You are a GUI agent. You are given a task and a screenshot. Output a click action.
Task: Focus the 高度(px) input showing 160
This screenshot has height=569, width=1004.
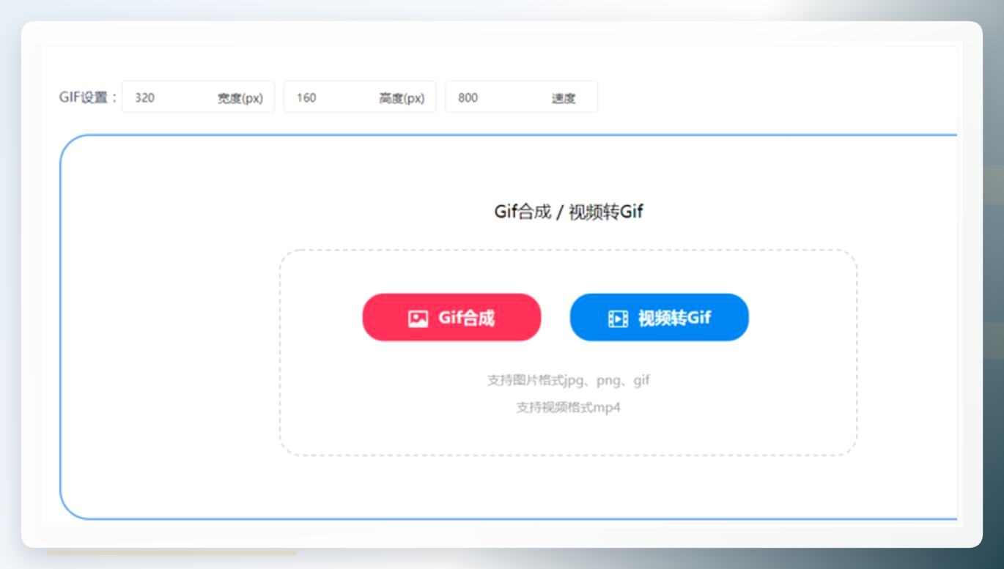360,97
